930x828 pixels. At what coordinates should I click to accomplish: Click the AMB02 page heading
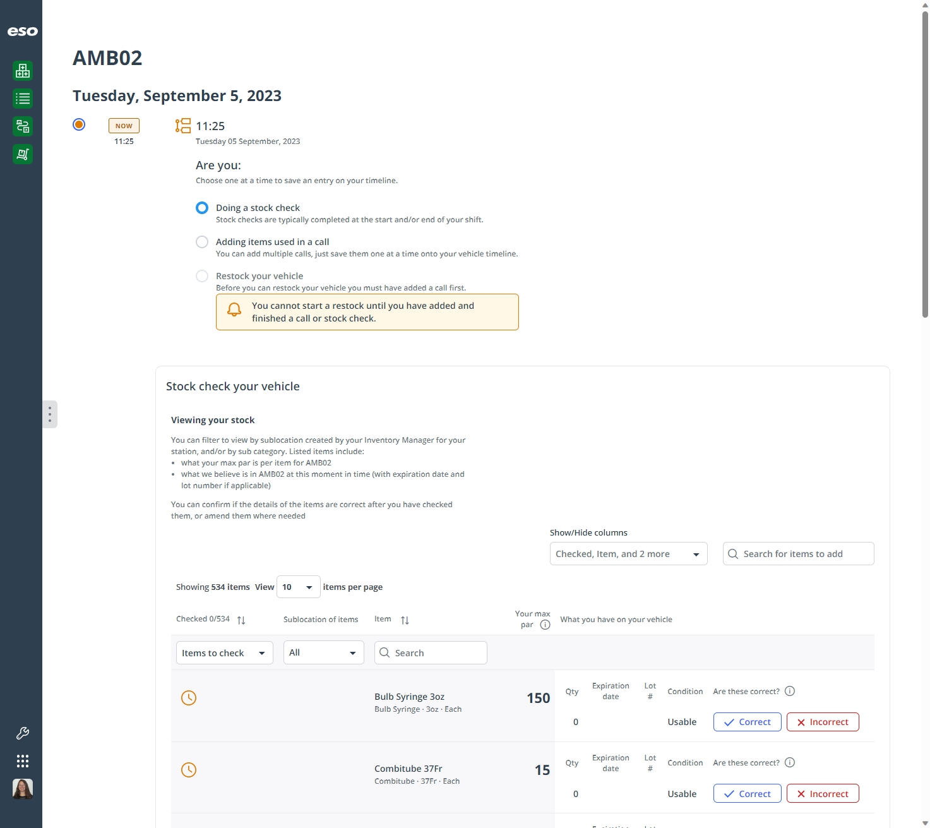pyautogui.click(x=107, y=58)
